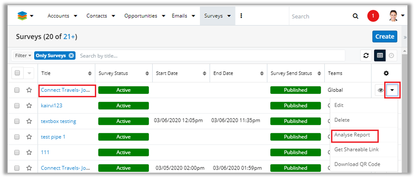Expand the Filter dropdown

pyautogui.click(x=23, y=55)
